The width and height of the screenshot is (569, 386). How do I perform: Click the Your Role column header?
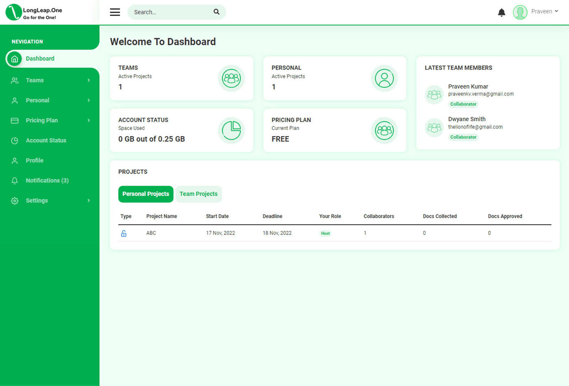click(330, 216)
